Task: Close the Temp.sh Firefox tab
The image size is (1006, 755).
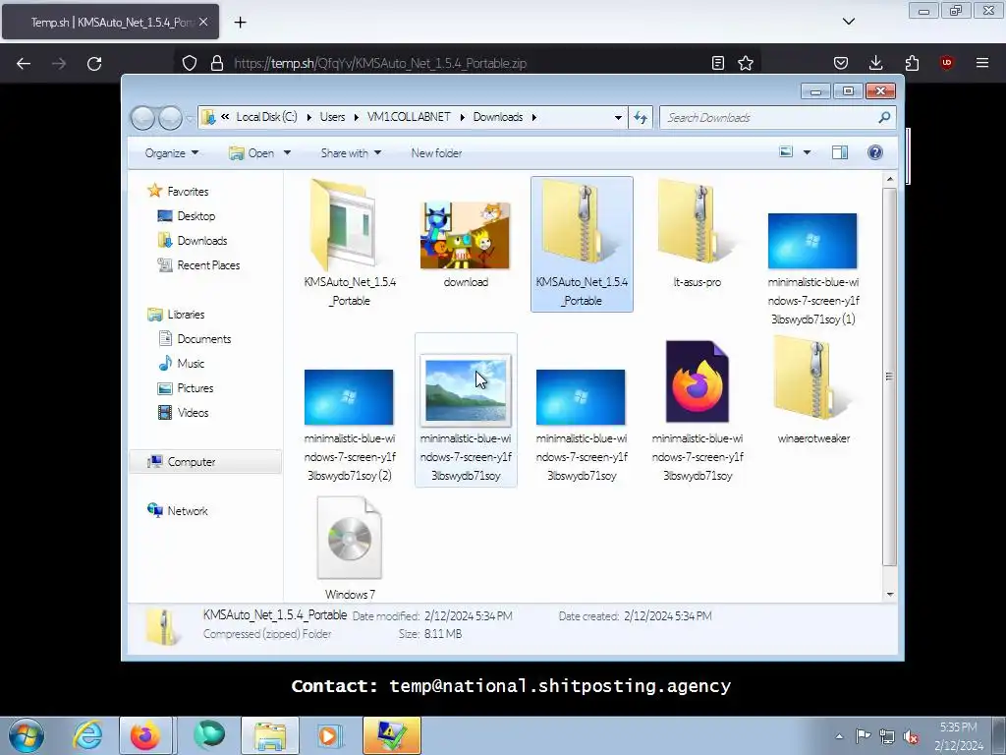Action: point(203,22)
